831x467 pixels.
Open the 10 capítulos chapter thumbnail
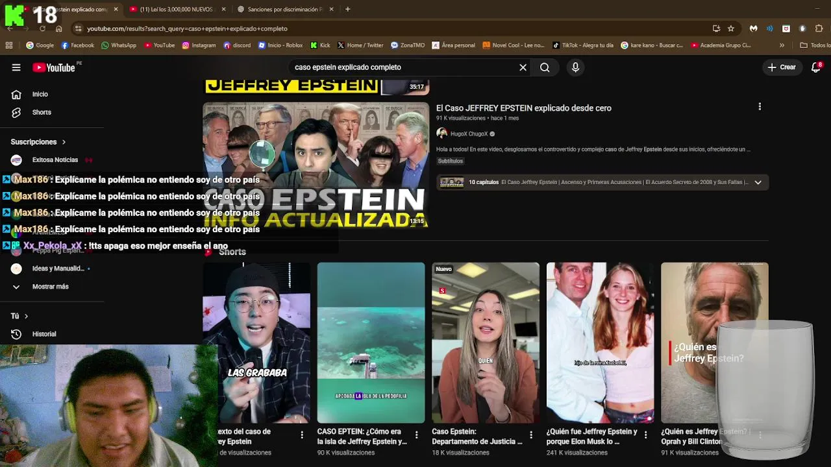[x=452, y=182]
